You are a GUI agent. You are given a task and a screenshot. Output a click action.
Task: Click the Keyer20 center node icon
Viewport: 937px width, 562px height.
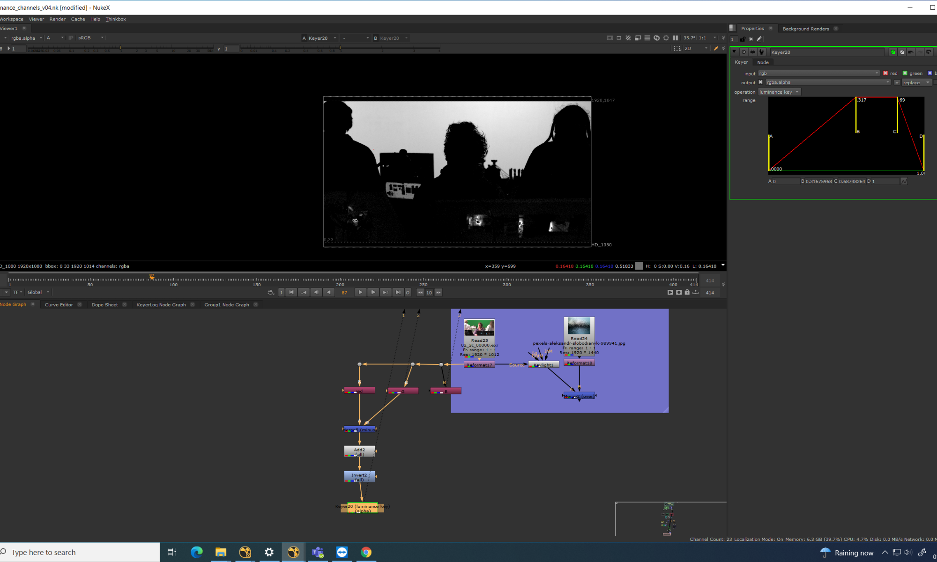click(x=744, y=52)
